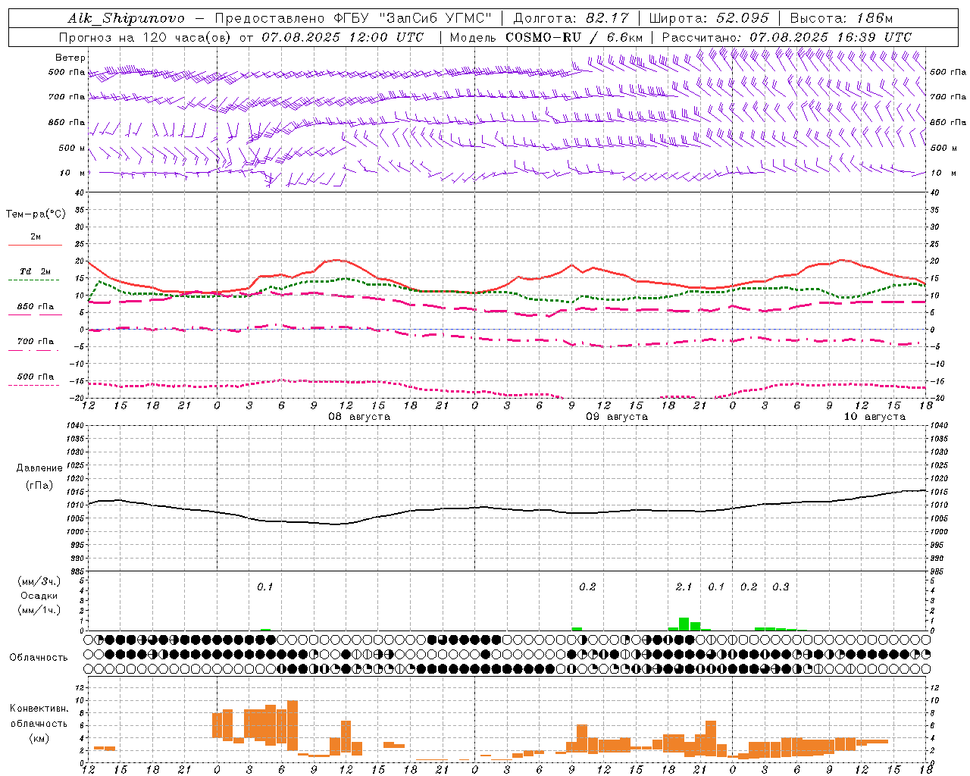The image size is (970, 776).
Task: Click the Ветер wind panel label
Action: coord(70,58)
